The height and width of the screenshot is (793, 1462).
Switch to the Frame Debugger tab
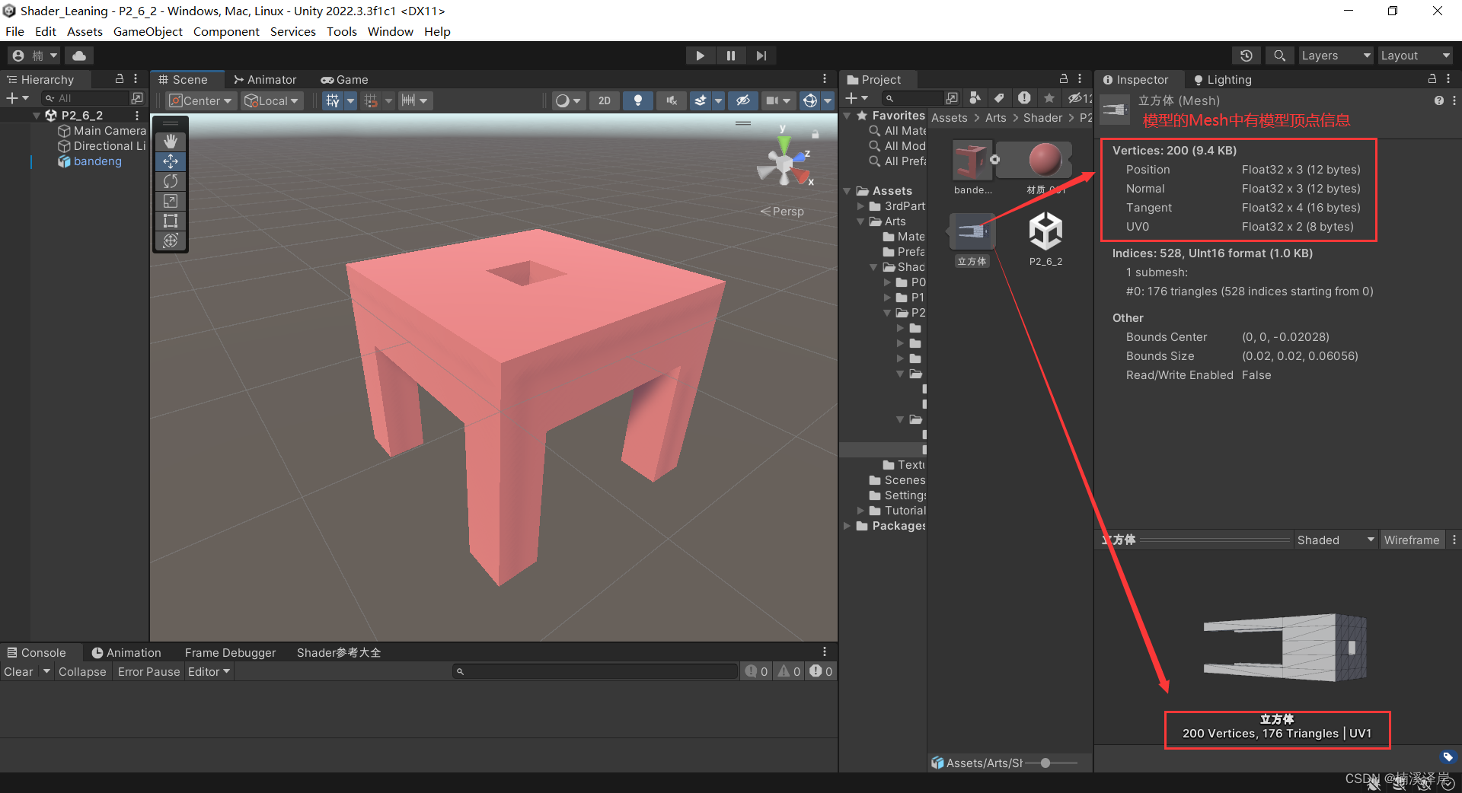pos(230,652)
